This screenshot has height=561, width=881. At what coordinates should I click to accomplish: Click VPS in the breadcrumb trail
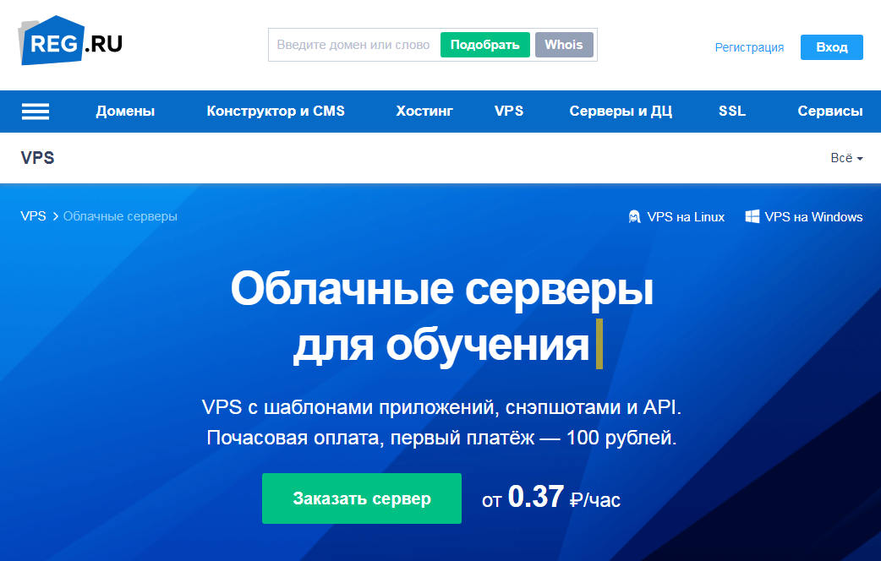tap(33, 216)
